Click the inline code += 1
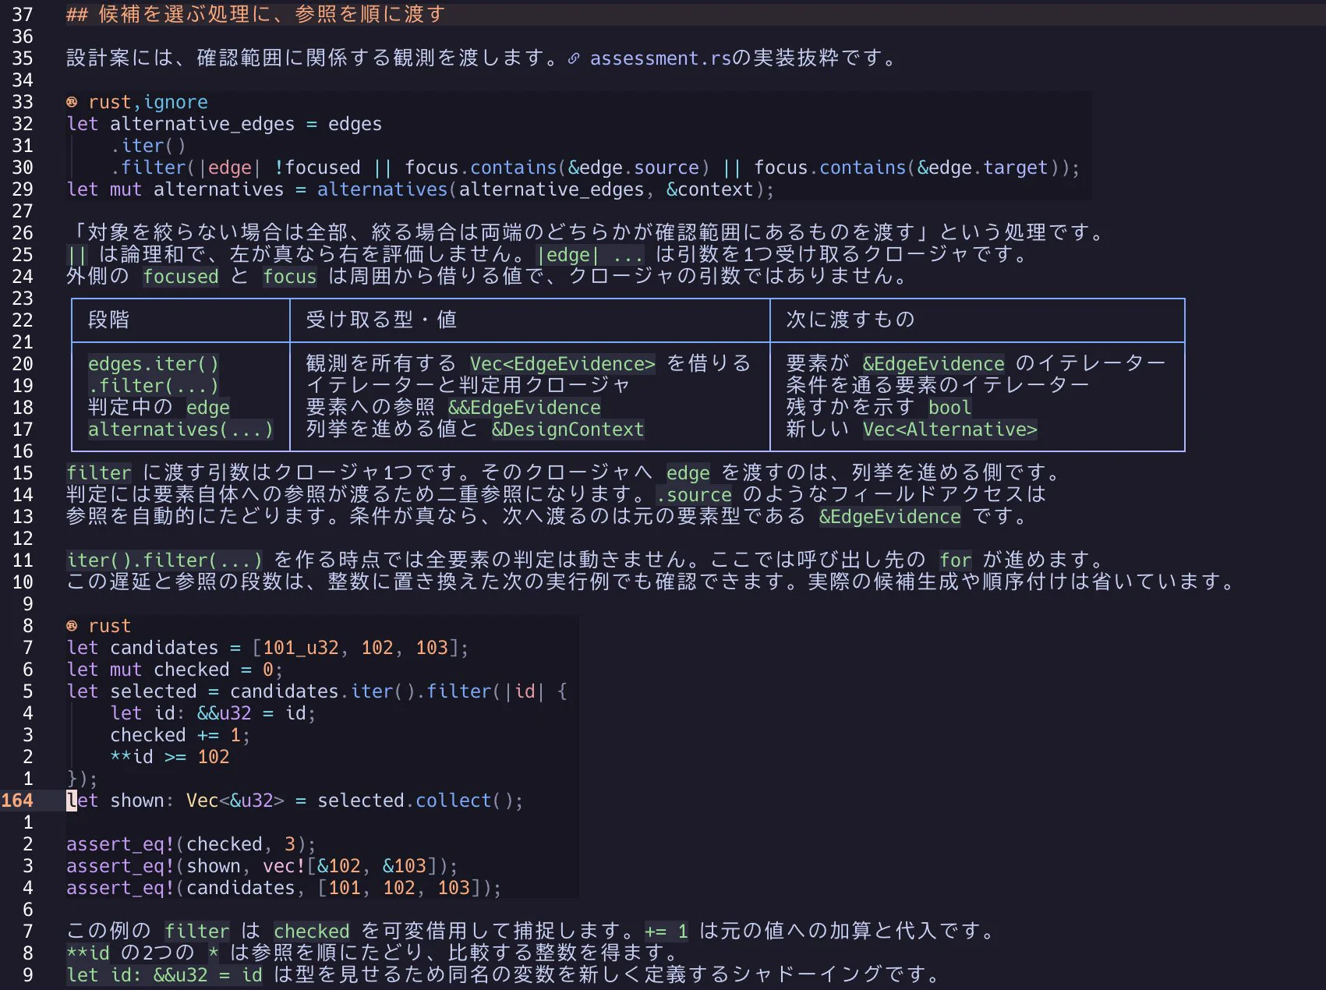 (667, 932)
